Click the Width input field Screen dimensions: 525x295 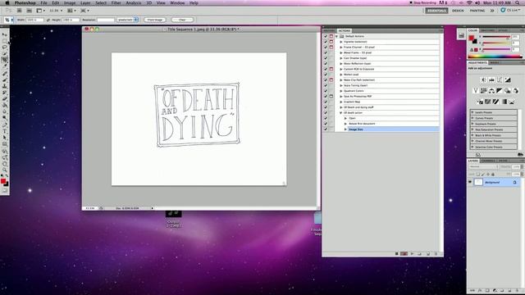tap(34, 20)
